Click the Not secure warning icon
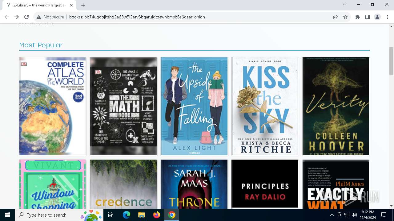 pos(39,17)
